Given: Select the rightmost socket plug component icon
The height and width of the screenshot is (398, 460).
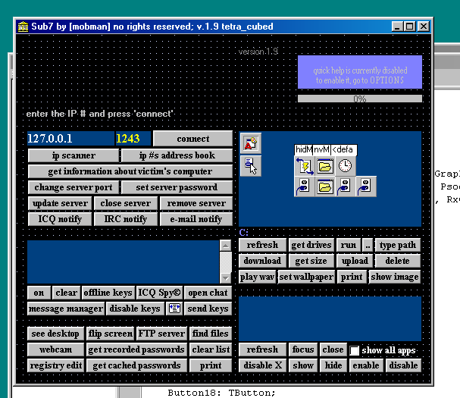Looking at the screenshot, I should tap(366, 186).
